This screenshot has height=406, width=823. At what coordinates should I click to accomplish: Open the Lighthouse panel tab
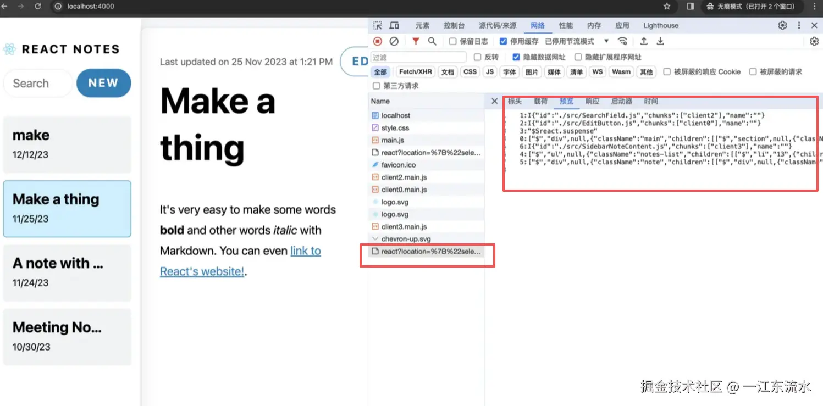click(x=661, y=25)
